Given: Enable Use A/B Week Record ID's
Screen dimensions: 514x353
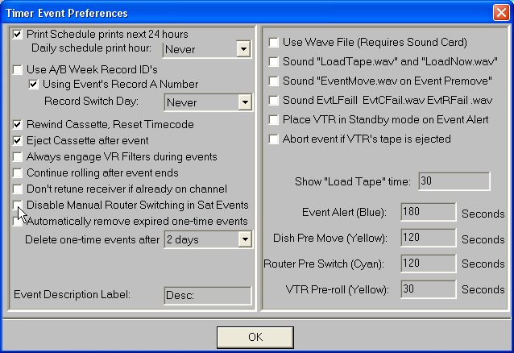Looking at the screenshot, I should click(19, 71).
